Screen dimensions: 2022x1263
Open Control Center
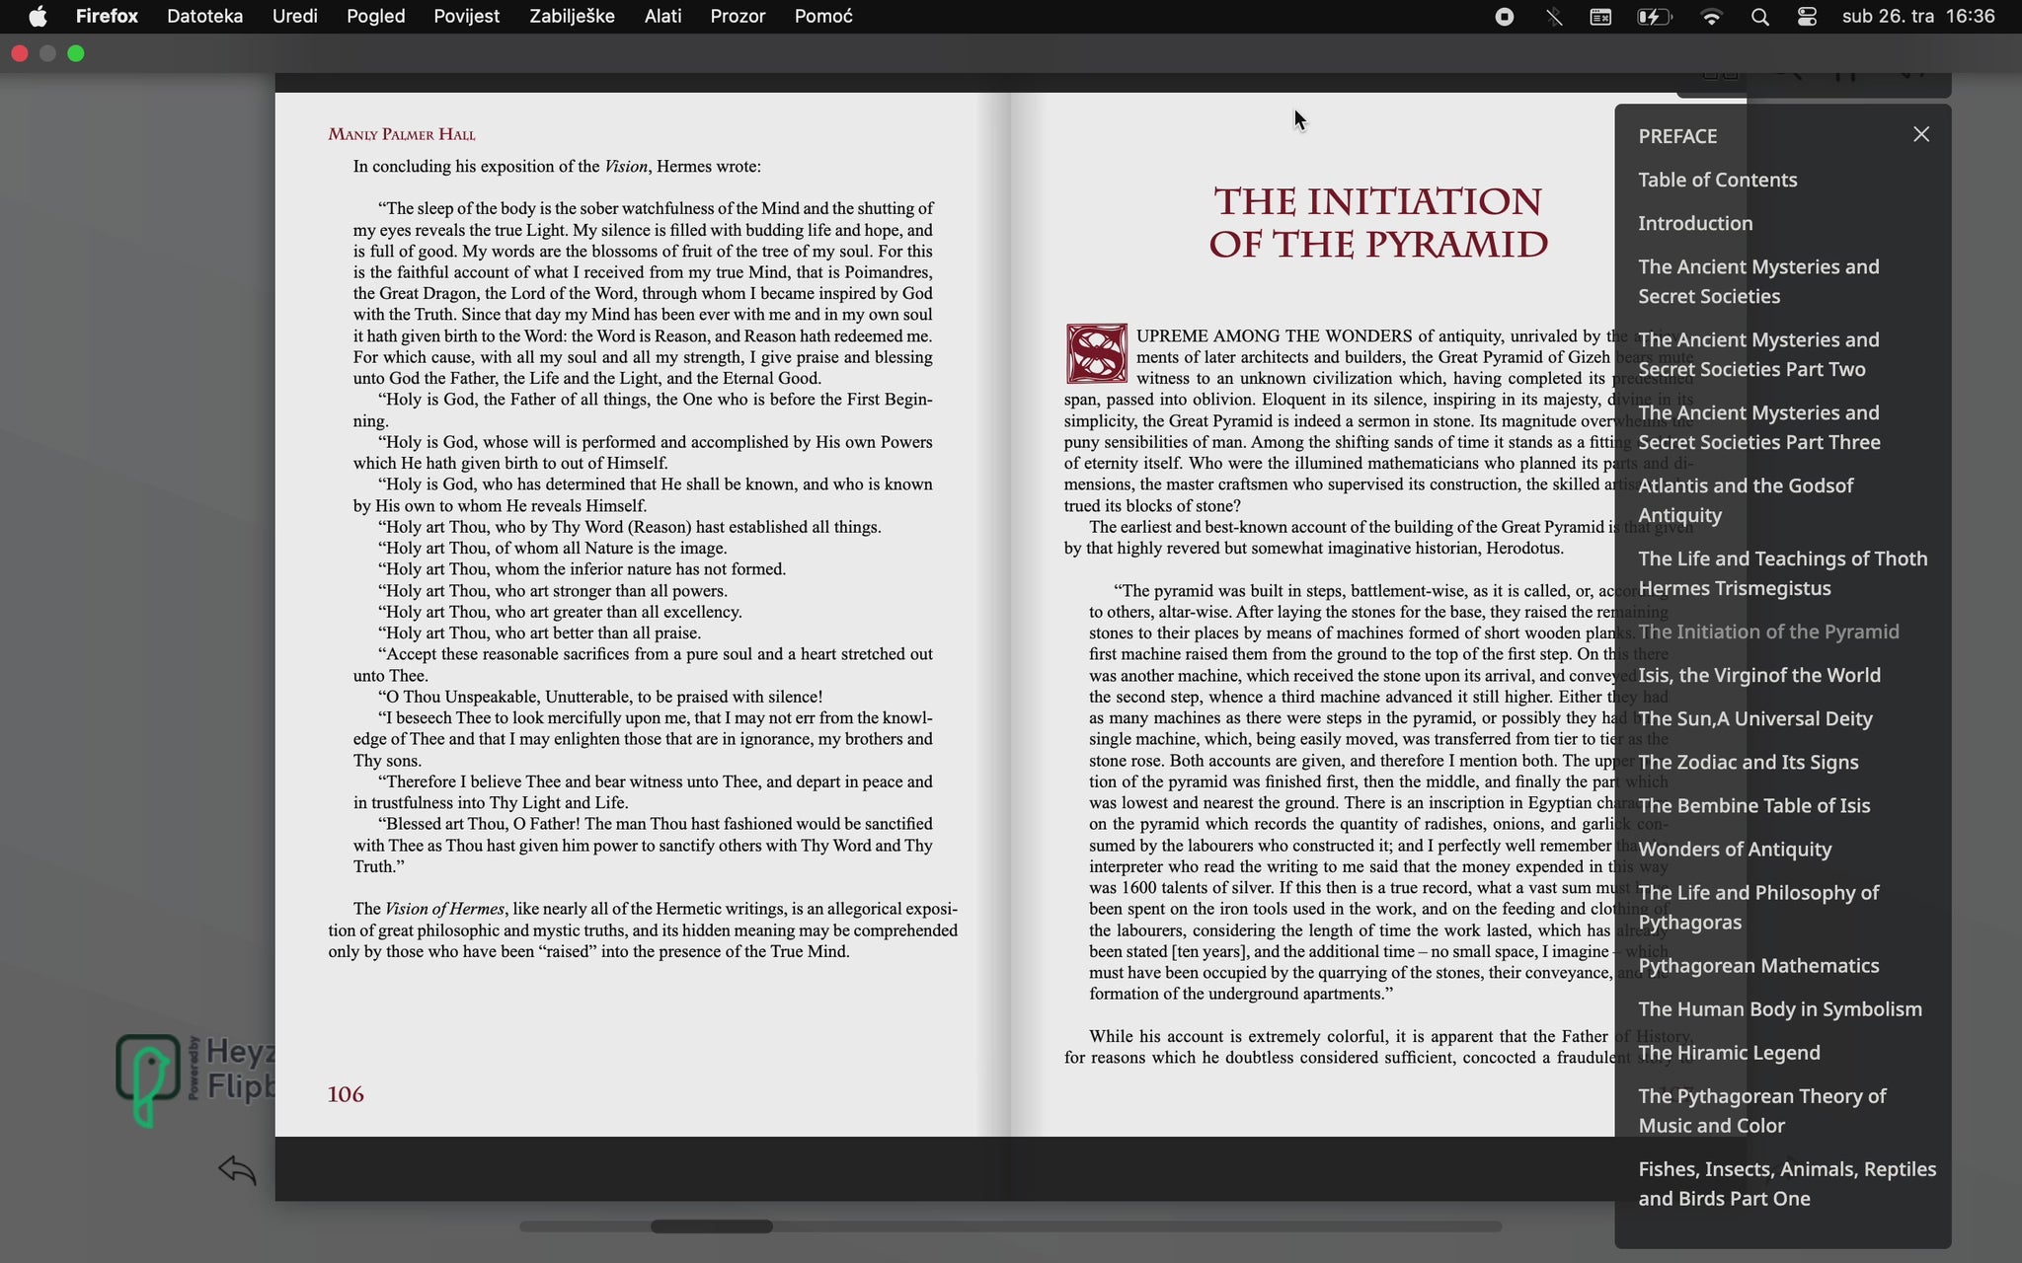pos(1807,17)
